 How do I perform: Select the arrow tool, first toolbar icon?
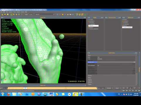tap(2, 15)
